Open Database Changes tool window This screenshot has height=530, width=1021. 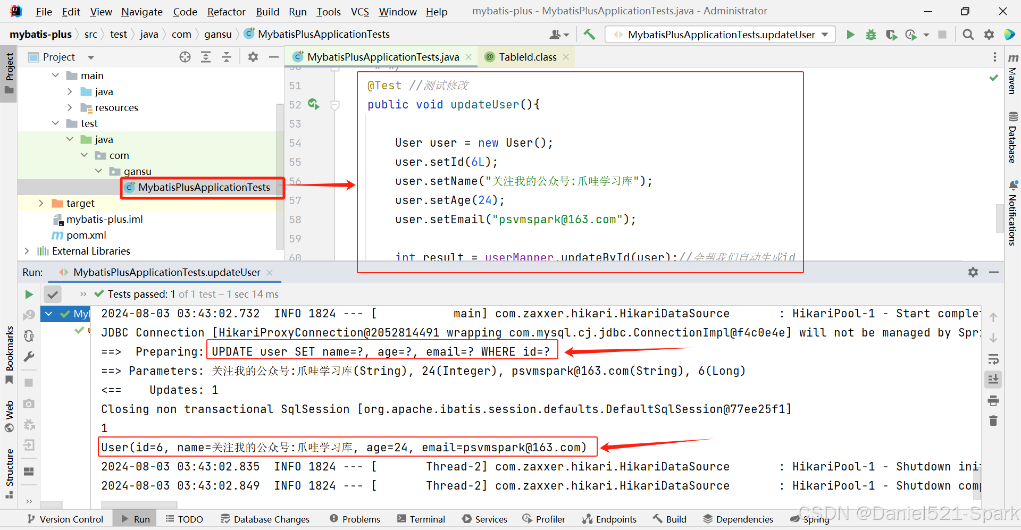point(265,519)
